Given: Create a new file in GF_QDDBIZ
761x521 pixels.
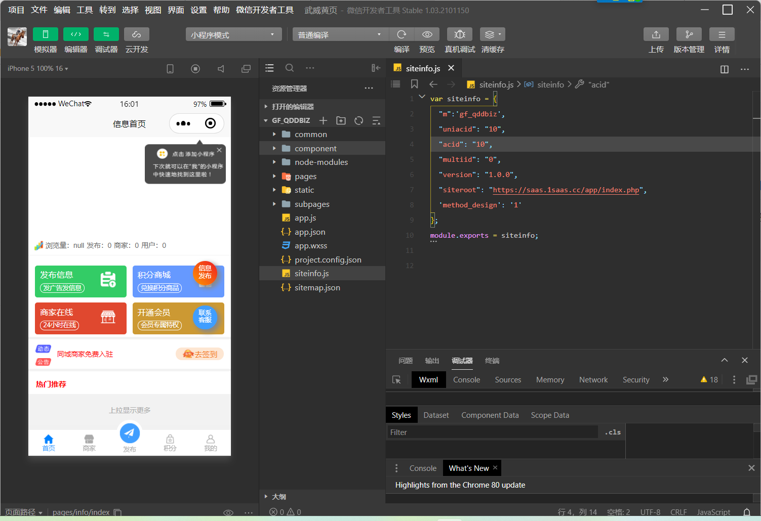Looking at the screenshot, I should [x=323, y=120].
